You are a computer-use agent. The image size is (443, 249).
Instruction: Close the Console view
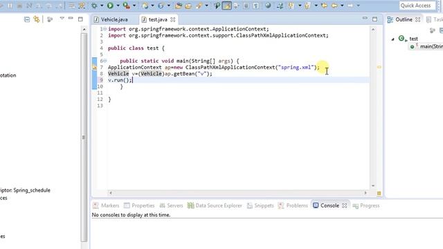345,205
